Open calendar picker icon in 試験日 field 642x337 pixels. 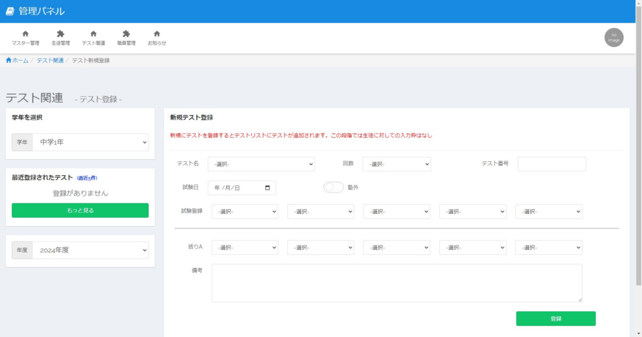point(268,188)
